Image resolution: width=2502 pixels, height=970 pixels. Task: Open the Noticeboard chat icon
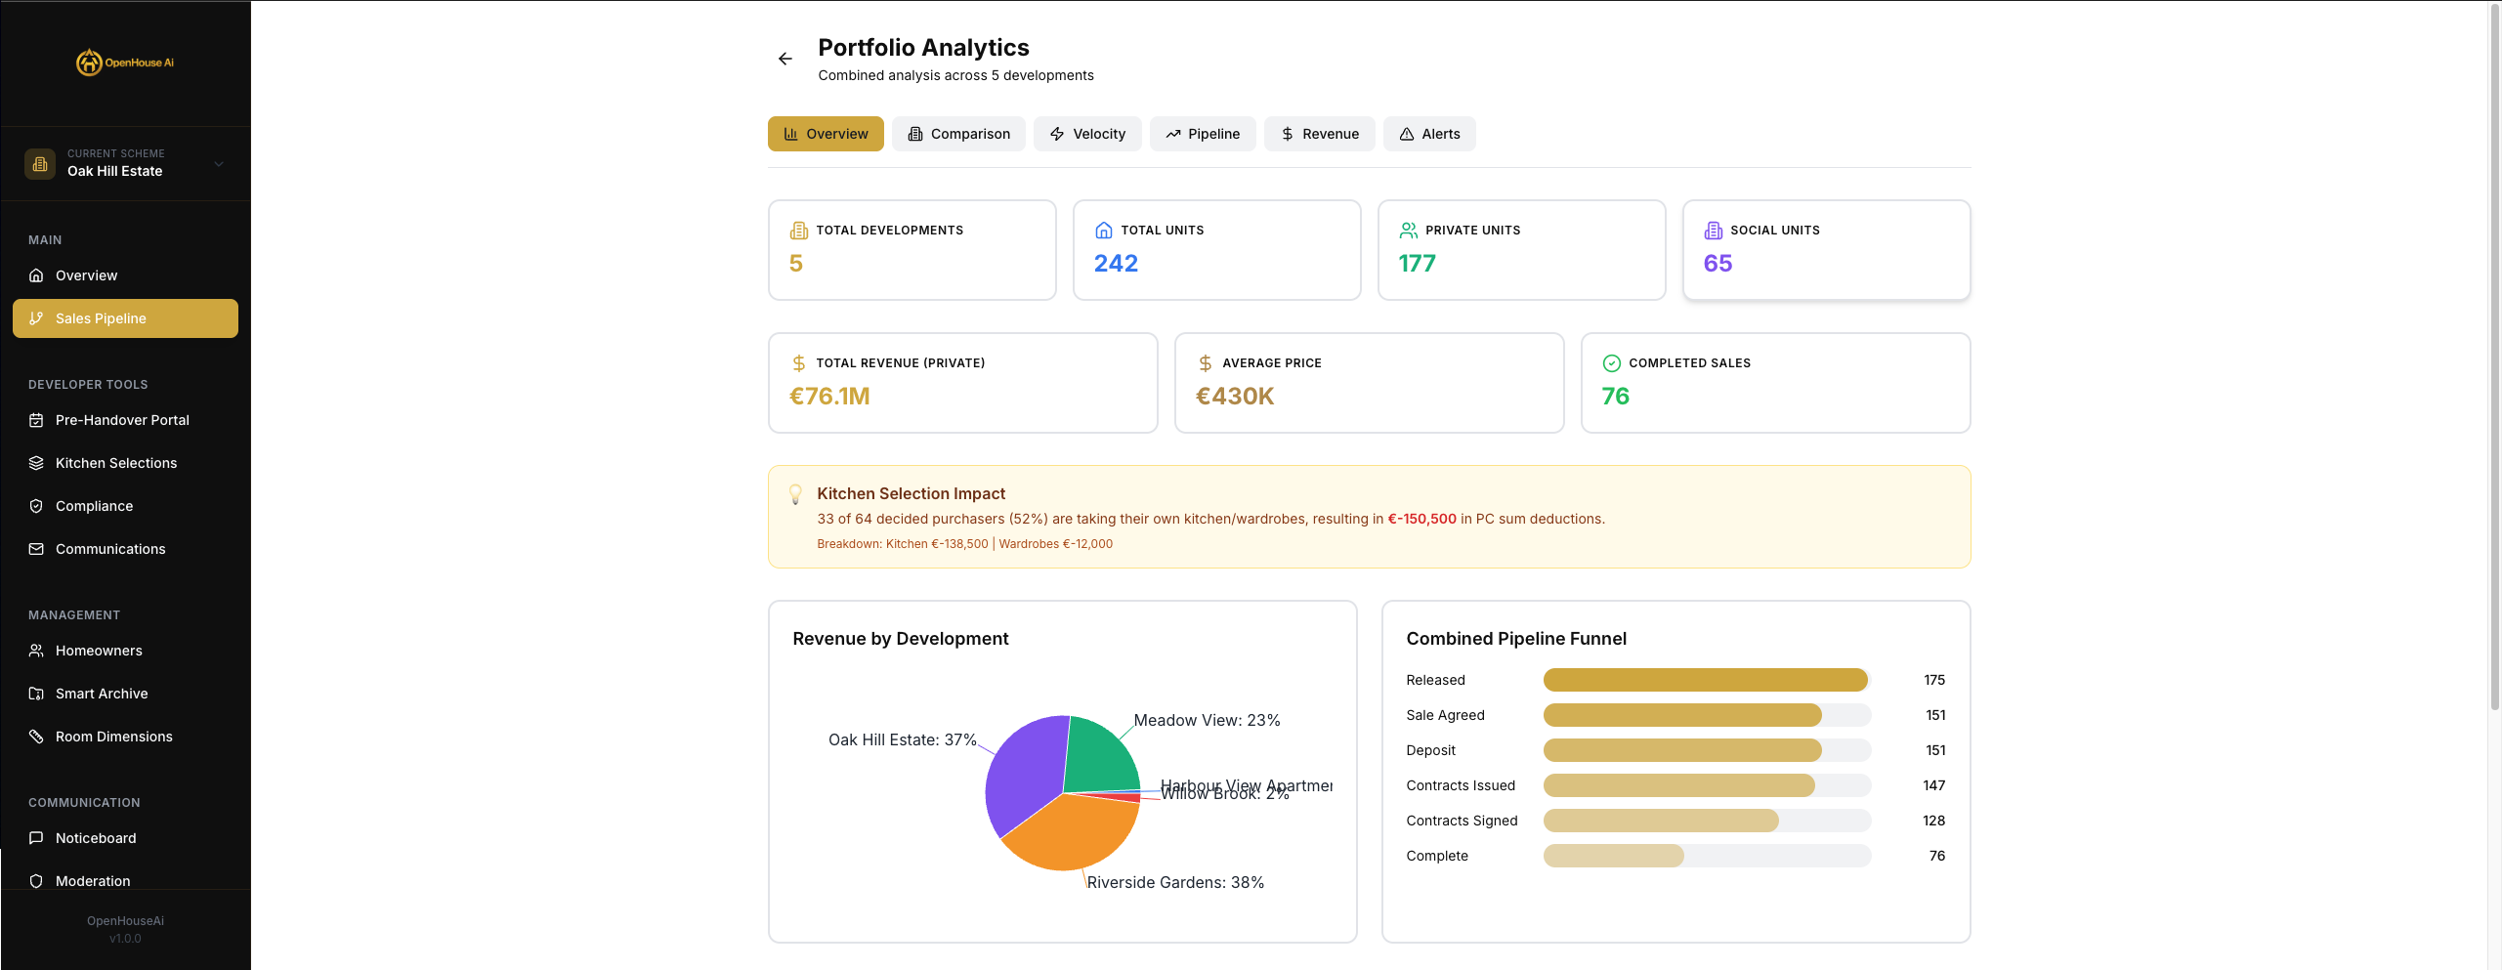coord(36,838)
